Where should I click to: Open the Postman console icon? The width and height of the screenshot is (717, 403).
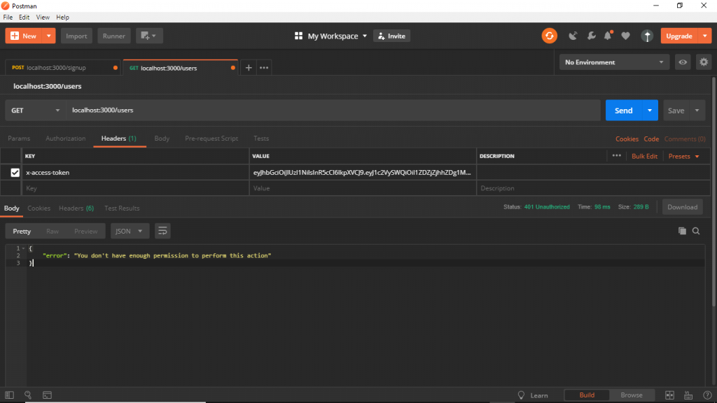tap(47, 395)
